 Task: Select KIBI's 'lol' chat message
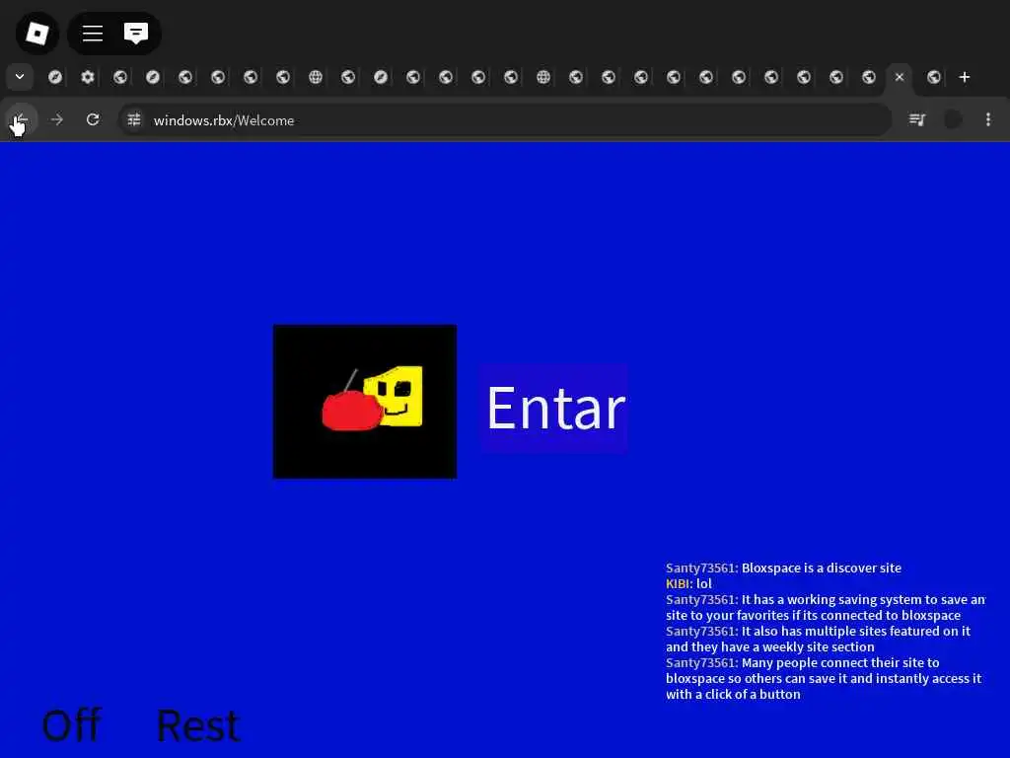pos(688,584)
